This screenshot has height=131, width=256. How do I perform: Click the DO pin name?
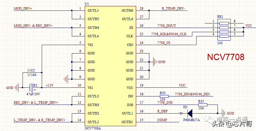[x=131, y=96]
